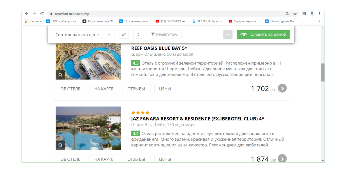Viewport: 346px width, 173px height.
Task: Enlarge Reef Oasis photo with magnifier icon
Action: (x=60, y=75)
